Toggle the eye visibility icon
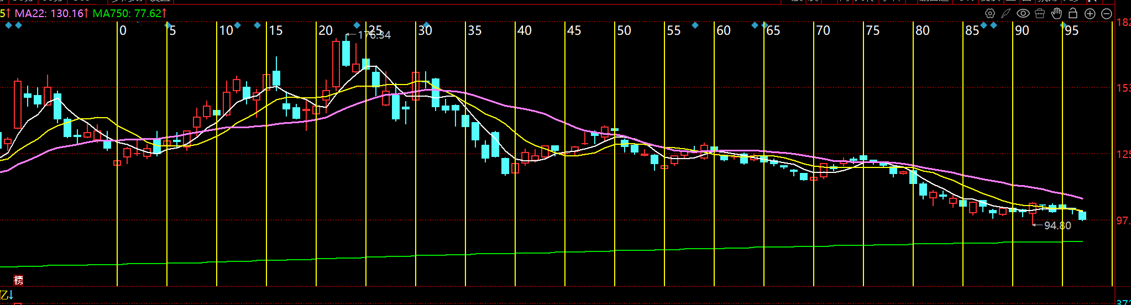1131x305 pixels. (x=1023, y=13)
